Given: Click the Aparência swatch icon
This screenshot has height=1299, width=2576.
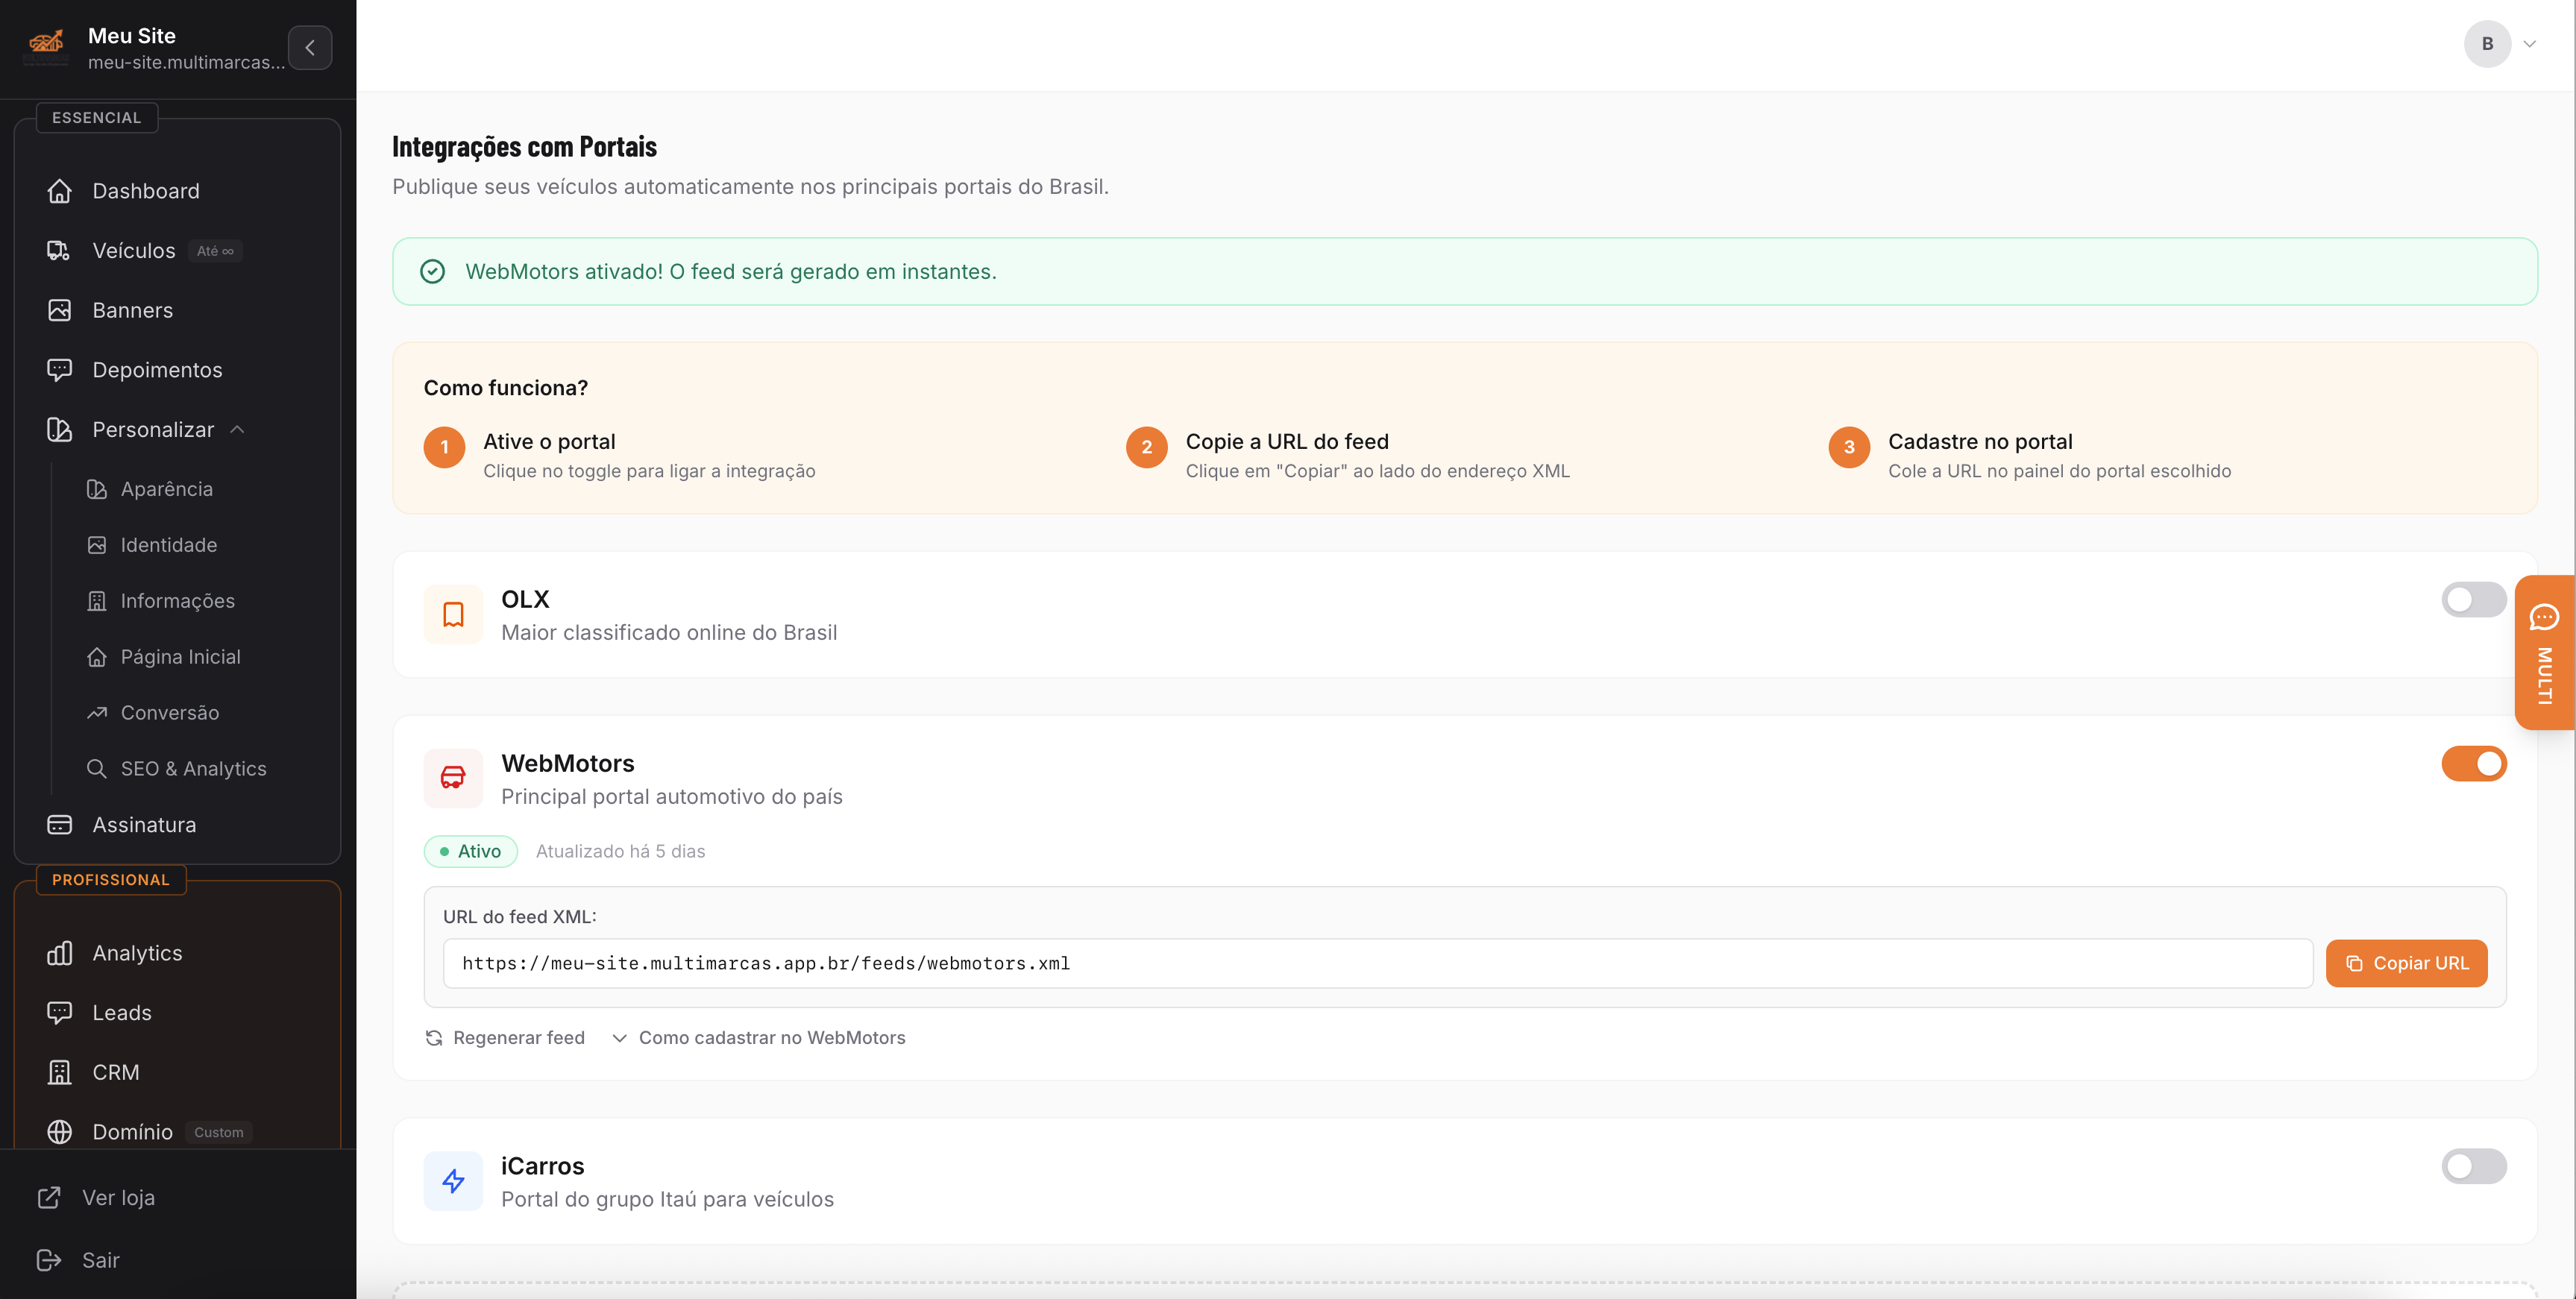Looking at the screenshot, I should pyautogui.click(x=97, y=489).
